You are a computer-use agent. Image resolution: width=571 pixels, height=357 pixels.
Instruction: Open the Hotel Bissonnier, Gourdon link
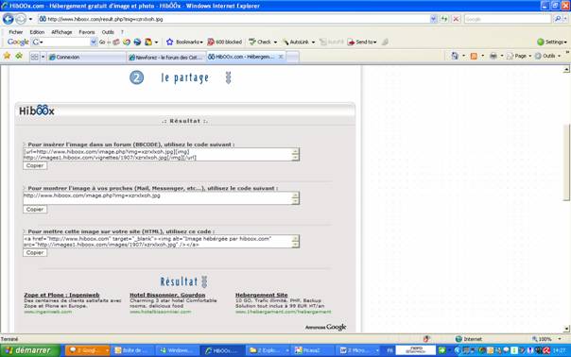pos(167,295)
